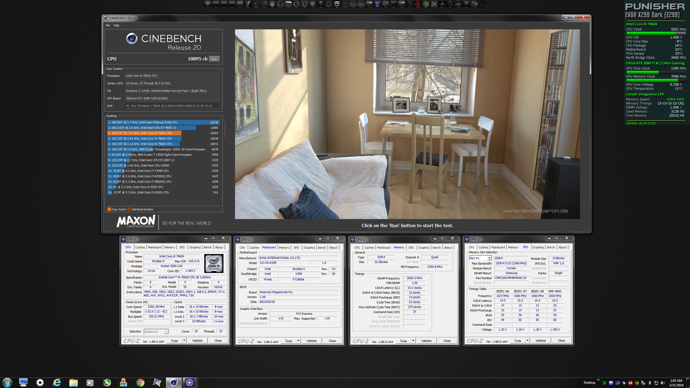
Task: Click the Info text field in Cinebench
Action: point(172,106)
